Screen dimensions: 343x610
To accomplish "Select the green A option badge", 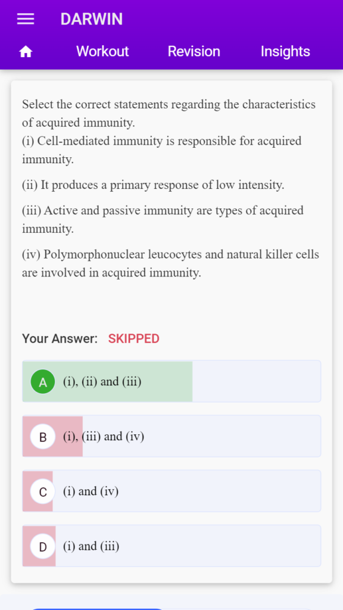I will (x=43, y=382).
